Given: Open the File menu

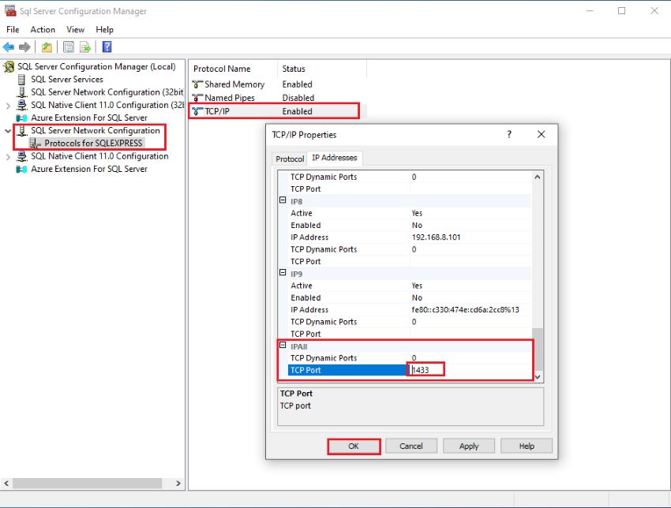Looking at the screenshot, I should pyautogui.click(x=13, y=29).
